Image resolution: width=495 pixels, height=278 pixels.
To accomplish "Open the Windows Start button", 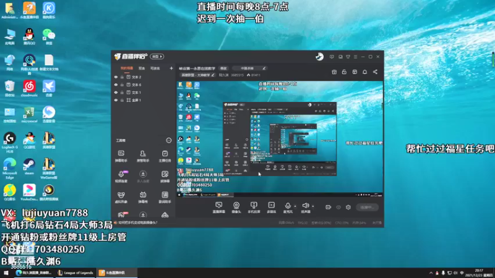I will [6, 273].
